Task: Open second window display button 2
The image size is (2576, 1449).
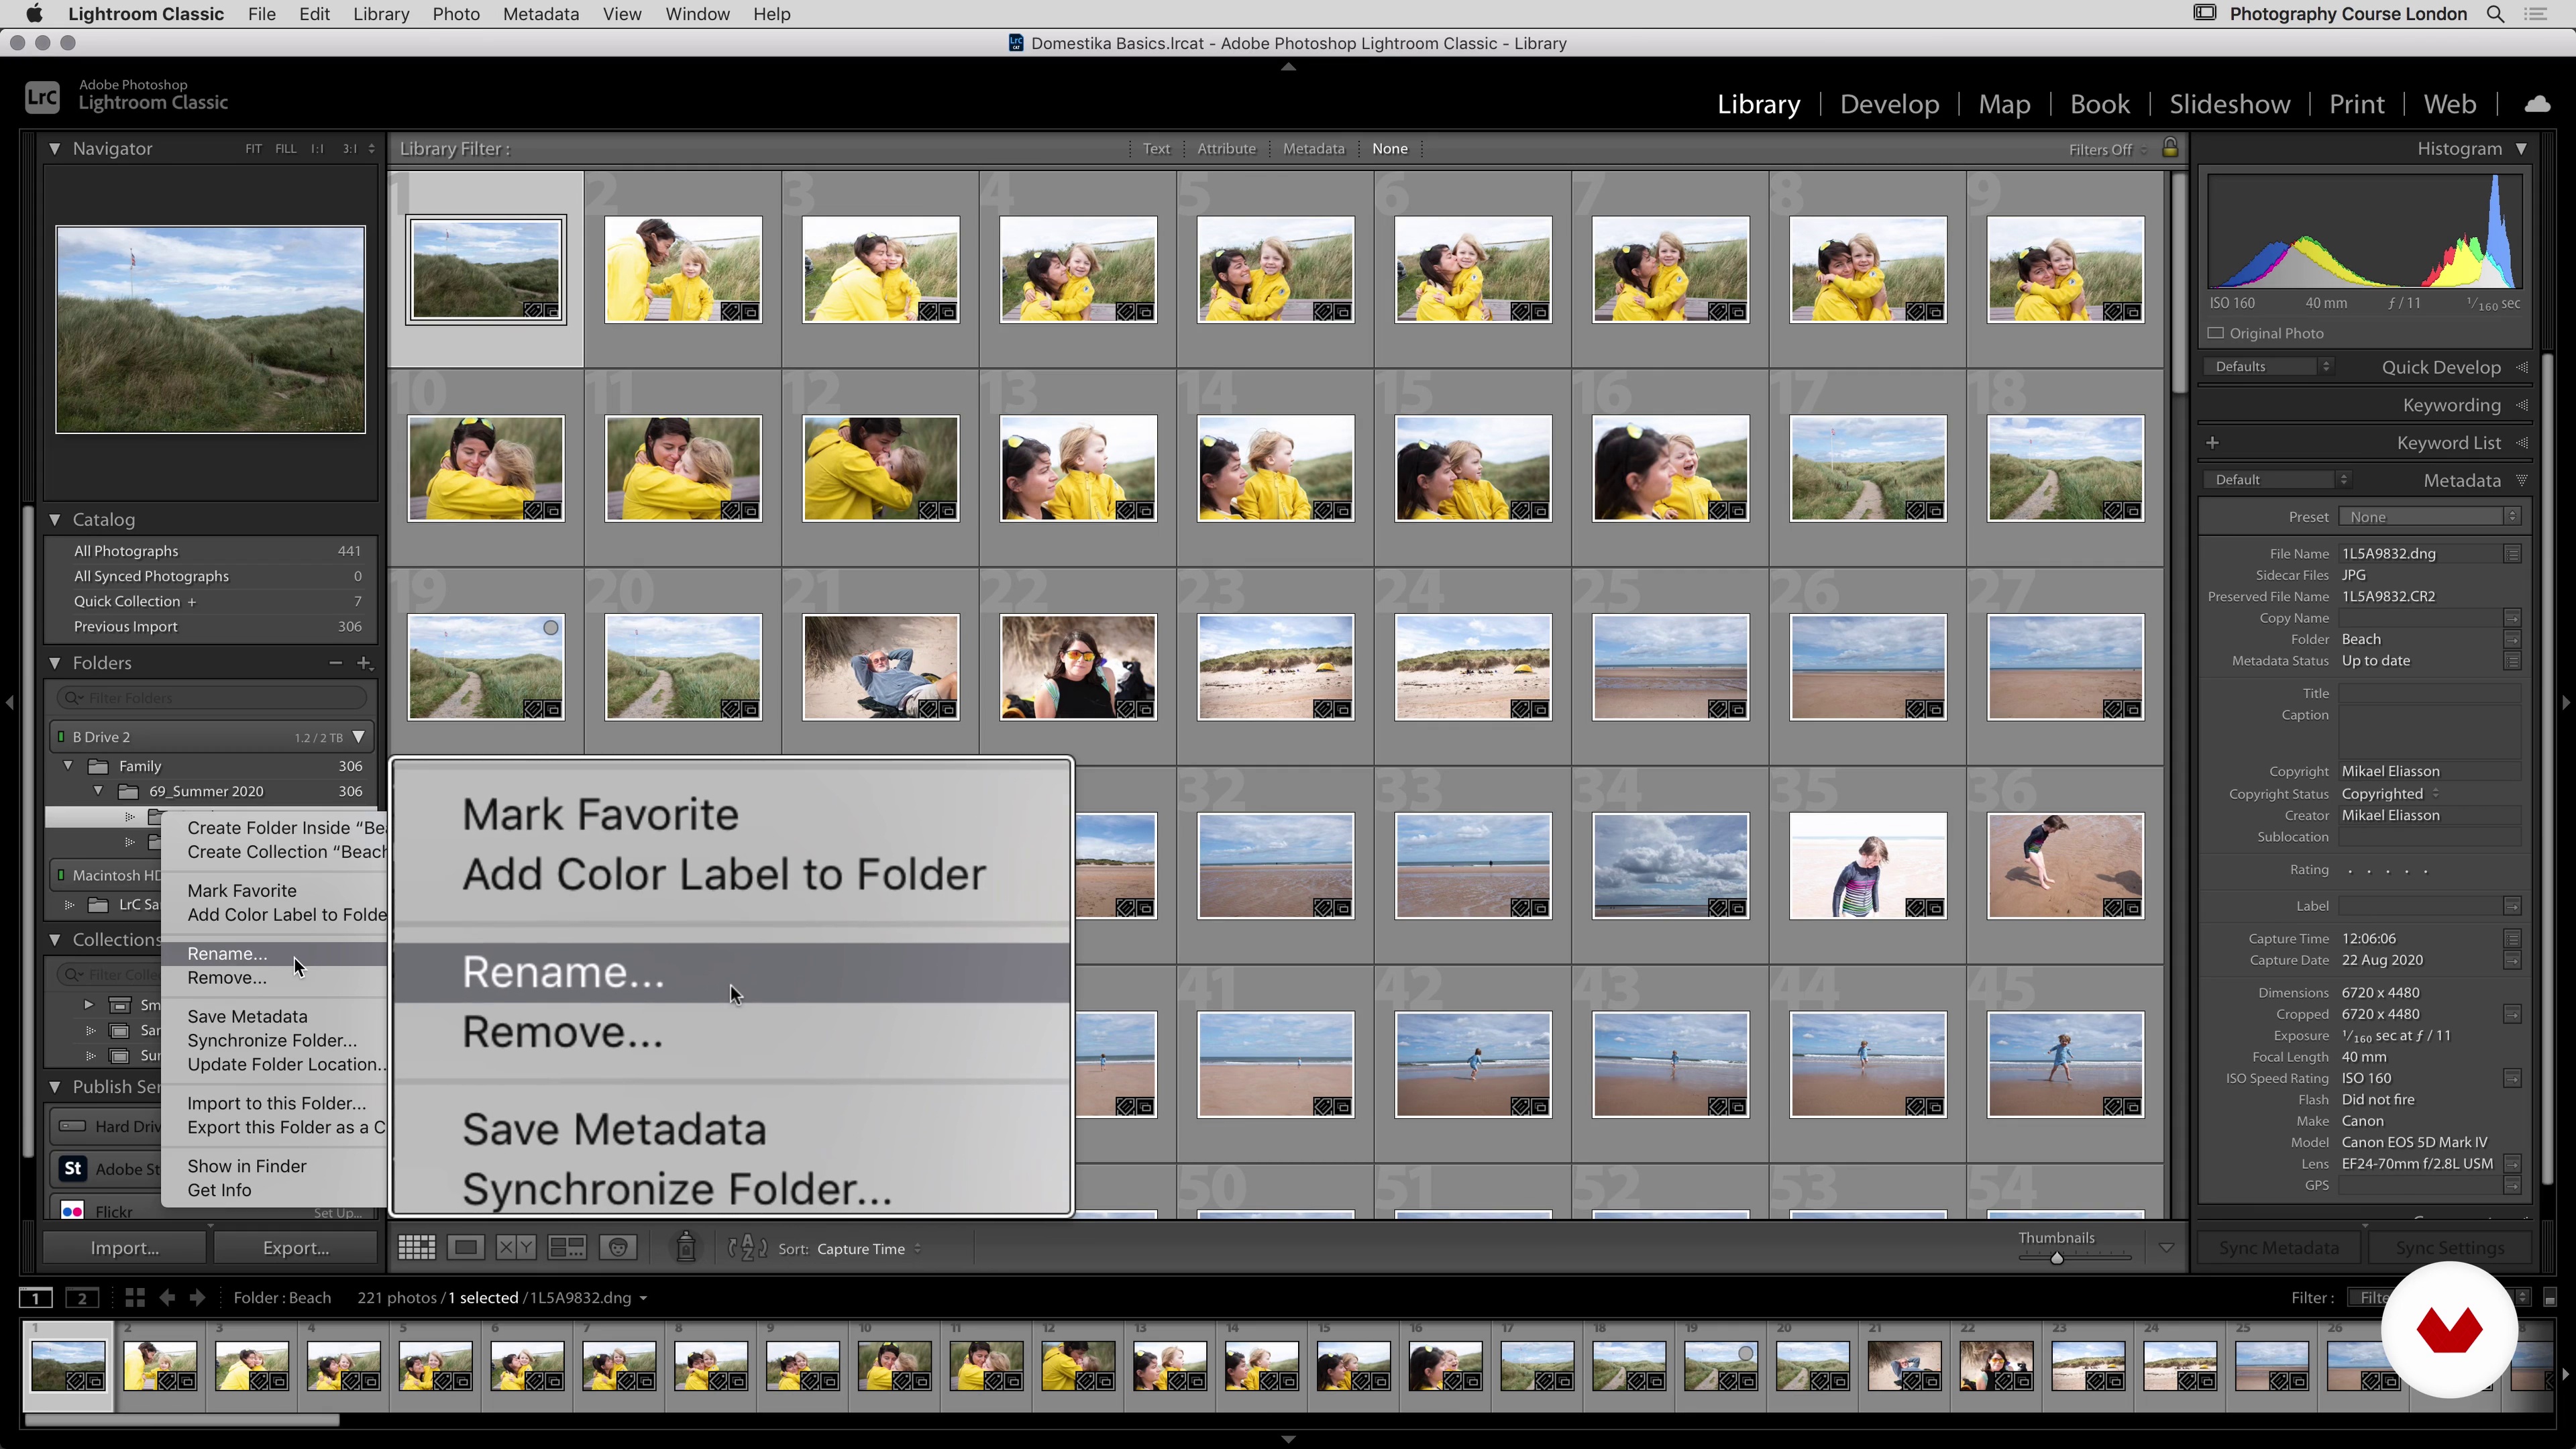Action: (82, 1298)
